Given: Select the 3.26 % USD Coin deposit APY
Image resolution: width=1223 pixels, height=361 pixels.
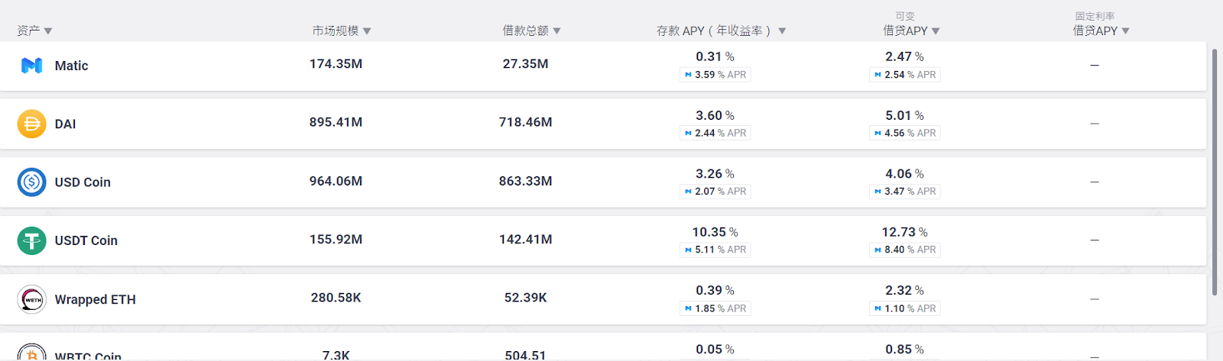Looking at the screenshot, I should tap(715, 174).
